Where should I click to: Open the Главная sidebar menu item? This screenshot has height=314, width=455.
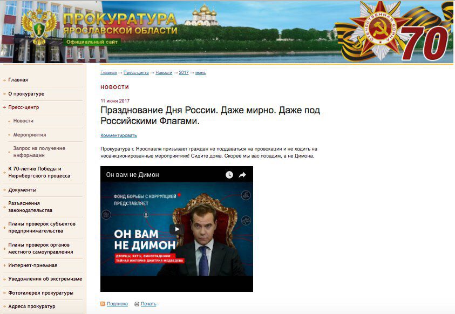[18, 80]
